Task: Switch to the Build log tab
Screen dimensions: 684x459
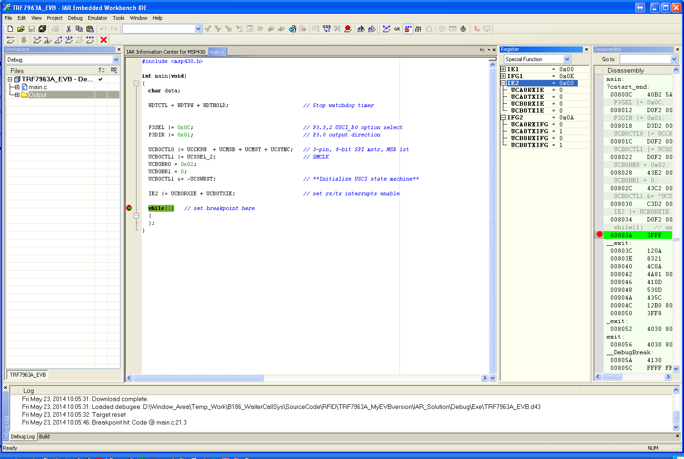Action: pyautogui.click(x=44, y=436)
